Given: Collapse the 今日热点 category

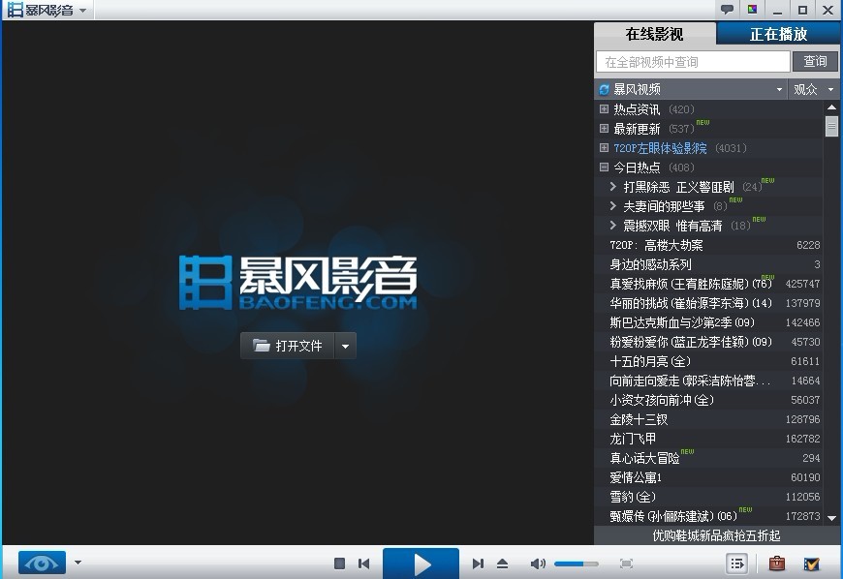Looking at the screenshot, I should 605,168.
